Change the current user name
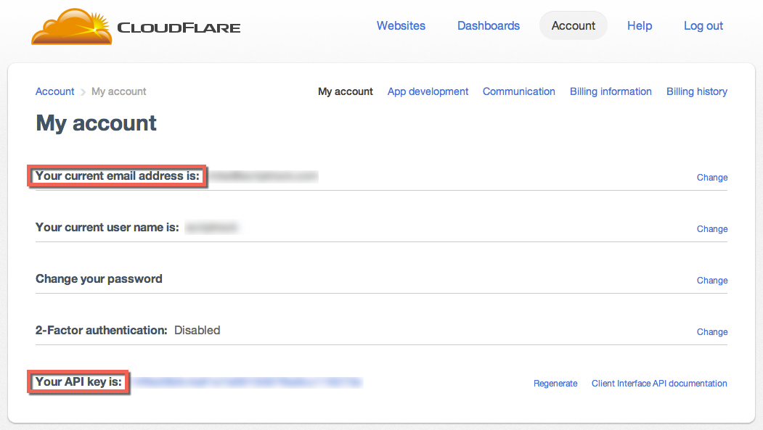The width and height of the screenshot is (763, 430). [712, 229]
